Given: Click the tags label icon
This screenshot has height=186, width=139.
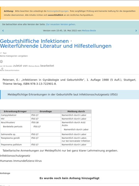Looking at the screenshot, I should point(1,53).
